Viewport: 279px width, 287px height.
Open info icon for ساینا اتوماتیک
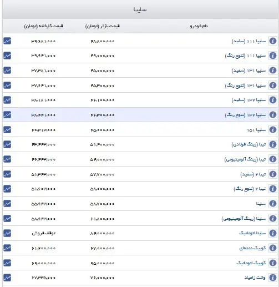pos(273,233)
